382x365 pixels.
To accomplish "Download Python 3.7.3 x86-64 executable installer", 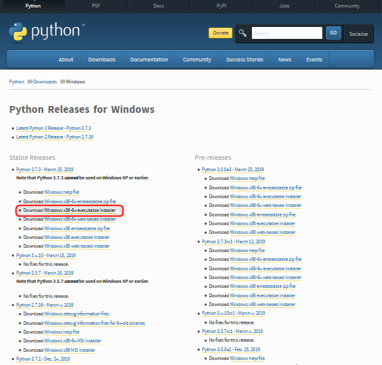I will pyautogui.click(x=80, y=210).
